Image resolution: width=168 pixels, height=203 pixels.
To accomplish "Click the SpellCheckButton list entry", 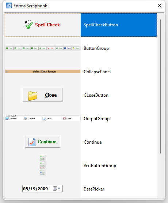I will 119,25.
